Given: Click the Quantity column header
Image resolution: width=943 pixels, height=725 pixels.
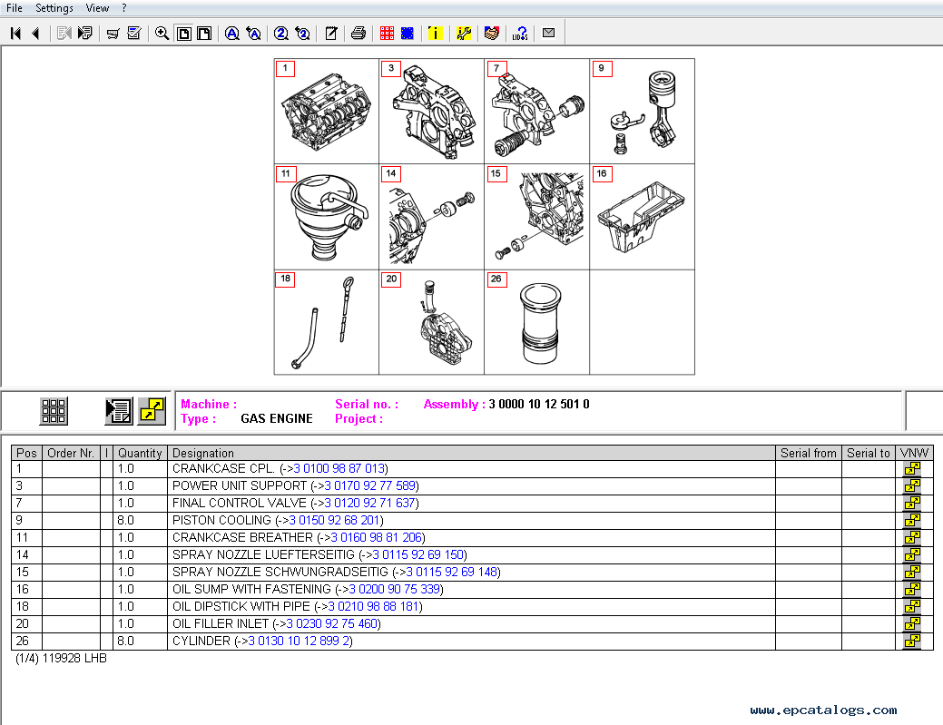Looking at the screenshot, I should click(140, 454).
